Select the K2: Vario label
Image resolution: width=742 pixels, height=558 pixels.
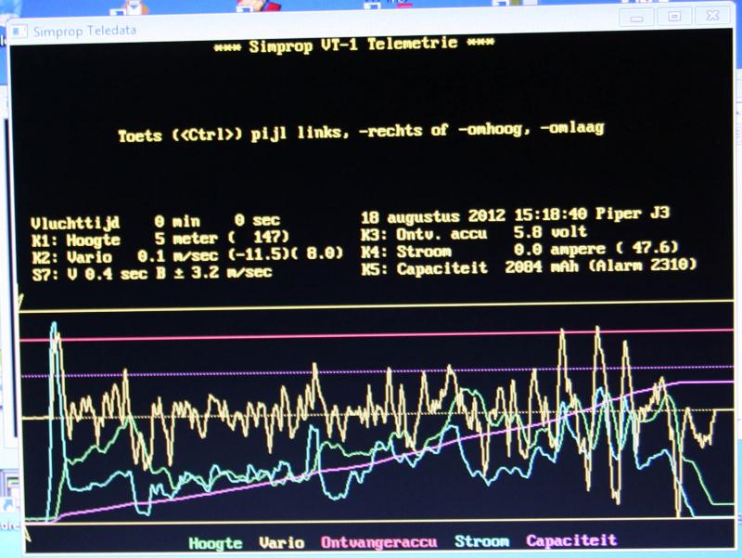pos(72,258)
